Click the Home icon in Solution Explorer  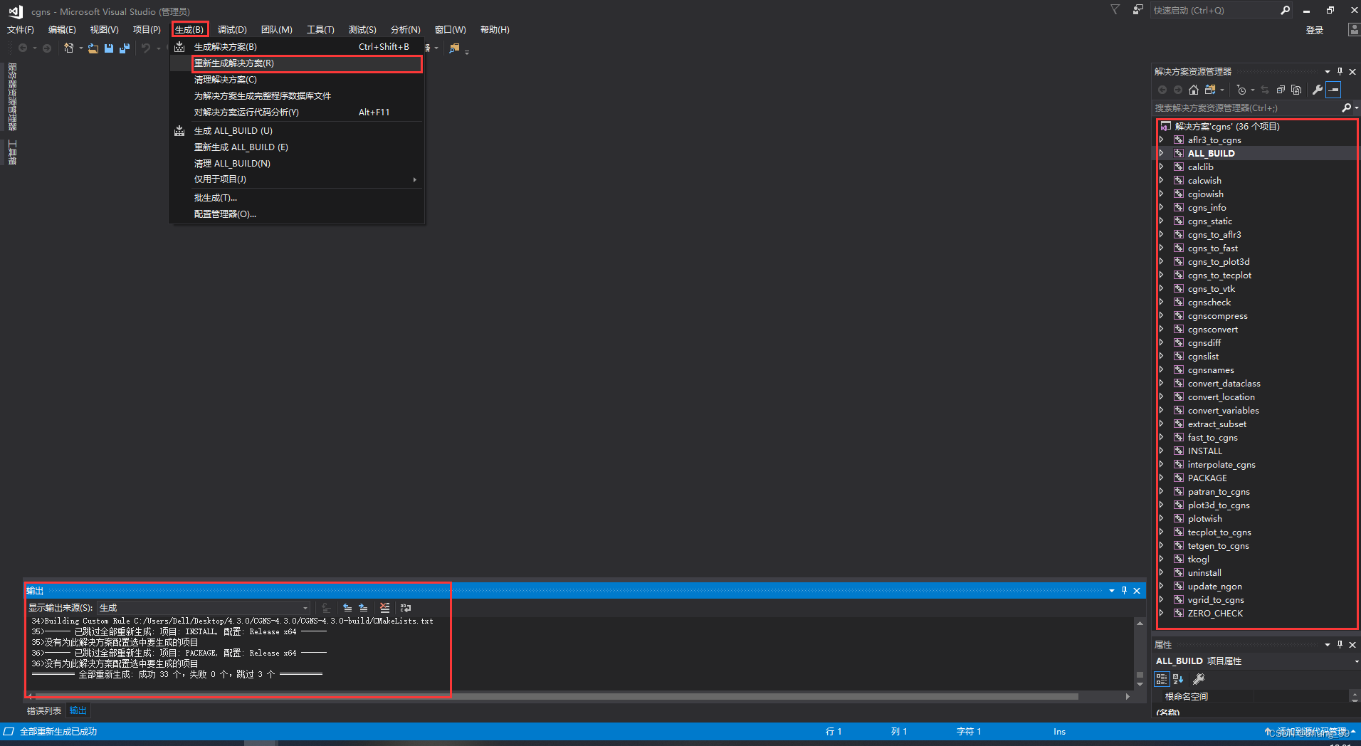[1194, 90]
